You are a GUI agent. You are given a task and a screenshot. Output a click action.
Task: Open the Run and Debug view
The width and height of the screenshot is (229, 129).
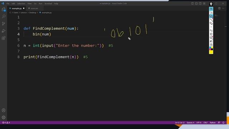click(x=4, y=31)
